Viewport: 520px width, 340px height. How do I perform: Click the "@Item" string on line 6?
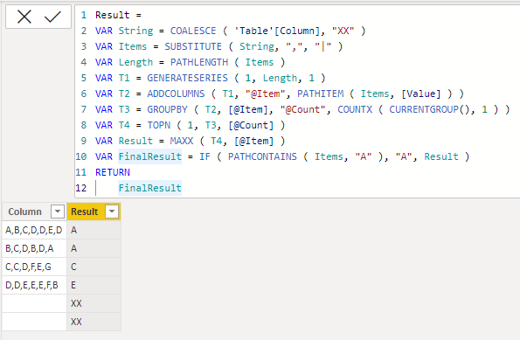point(266,94)
